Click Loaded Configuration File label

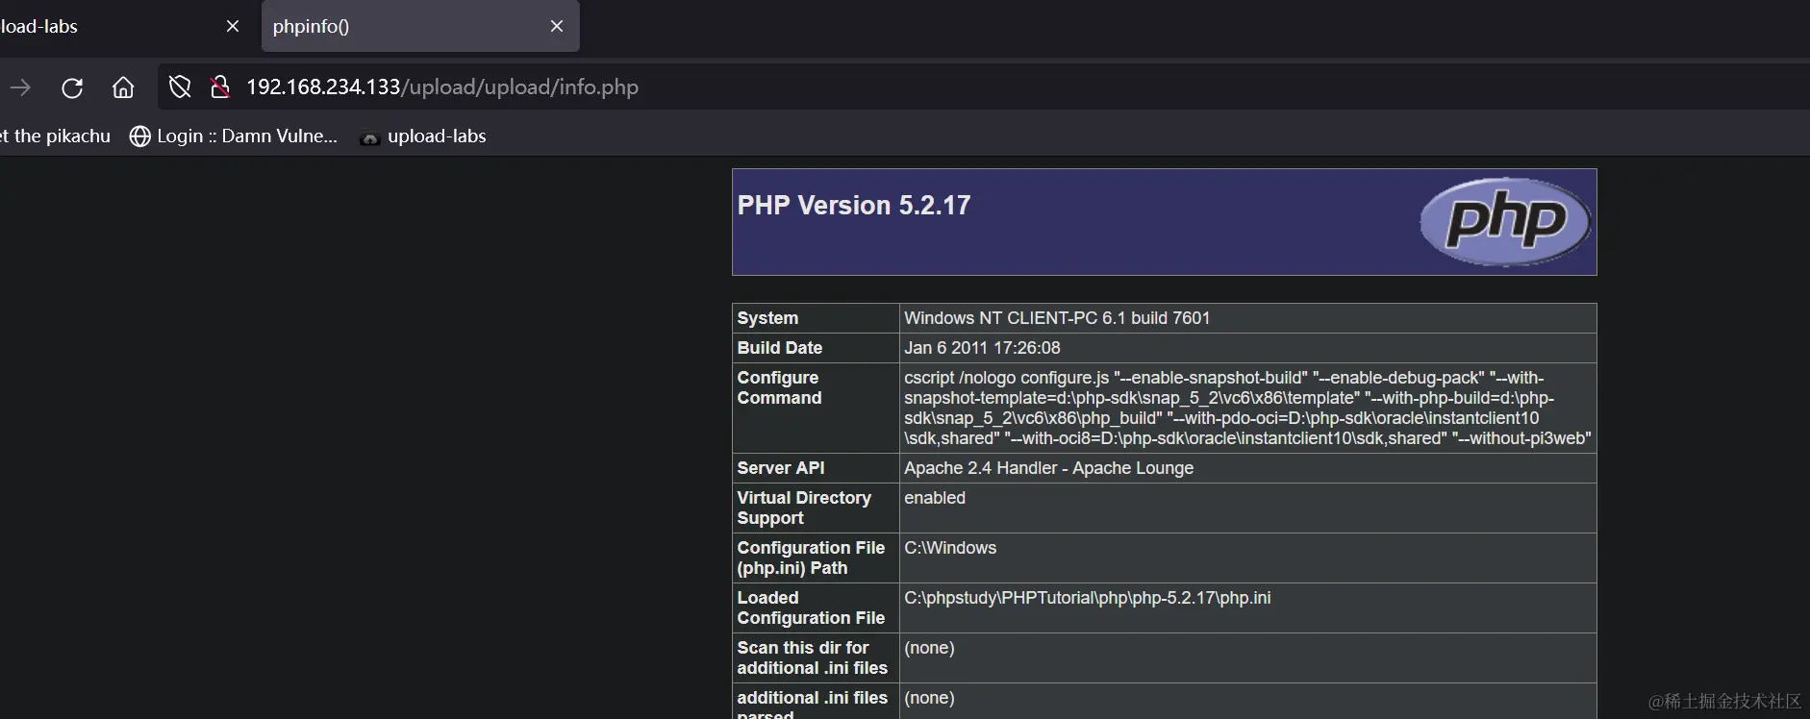(811, 607)
